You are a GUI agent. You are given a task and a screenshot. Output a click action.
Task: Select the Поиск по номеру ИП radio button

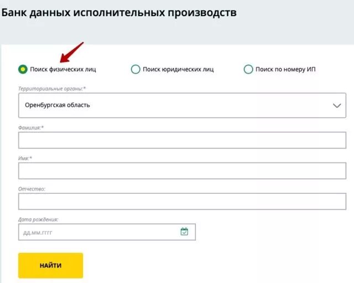click(248, 69)
